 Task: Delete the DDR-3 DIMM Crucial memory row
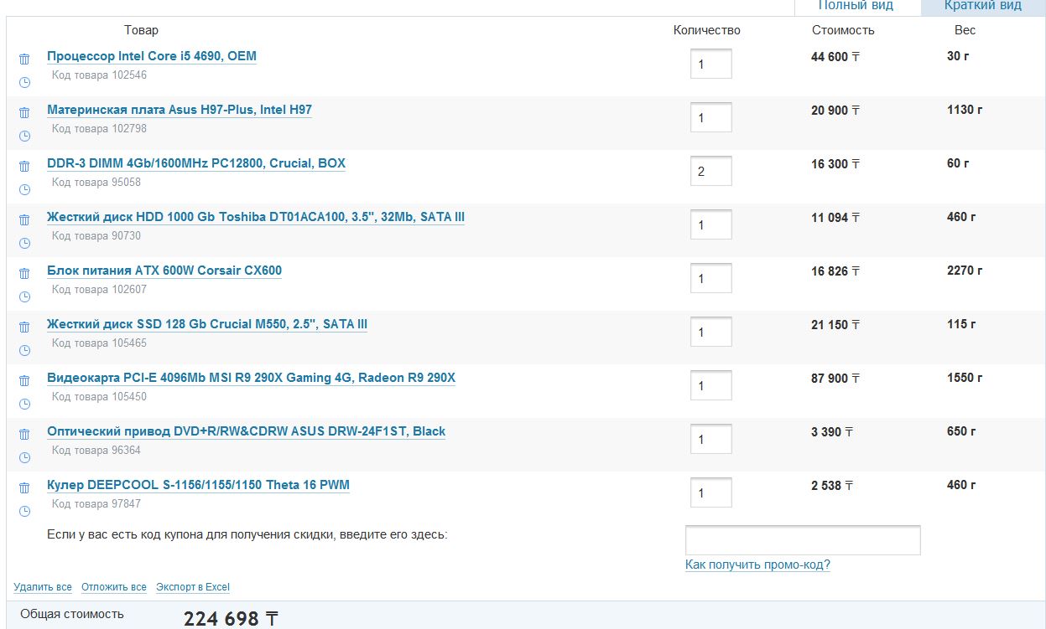(24, 166)
